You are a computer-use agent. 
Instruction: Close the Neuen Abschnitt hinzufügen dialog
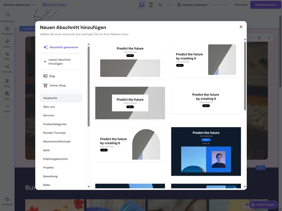click(x=241, y=27)
